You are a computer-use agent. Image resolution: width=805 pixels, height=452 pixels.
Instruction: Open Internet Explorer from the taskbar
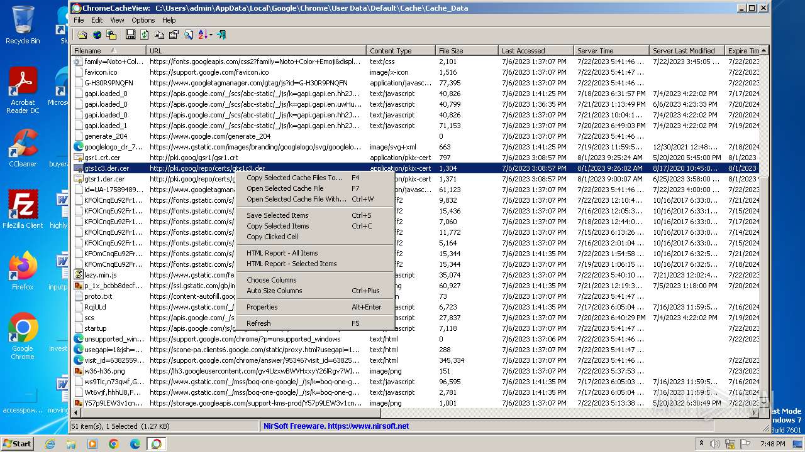50,443
